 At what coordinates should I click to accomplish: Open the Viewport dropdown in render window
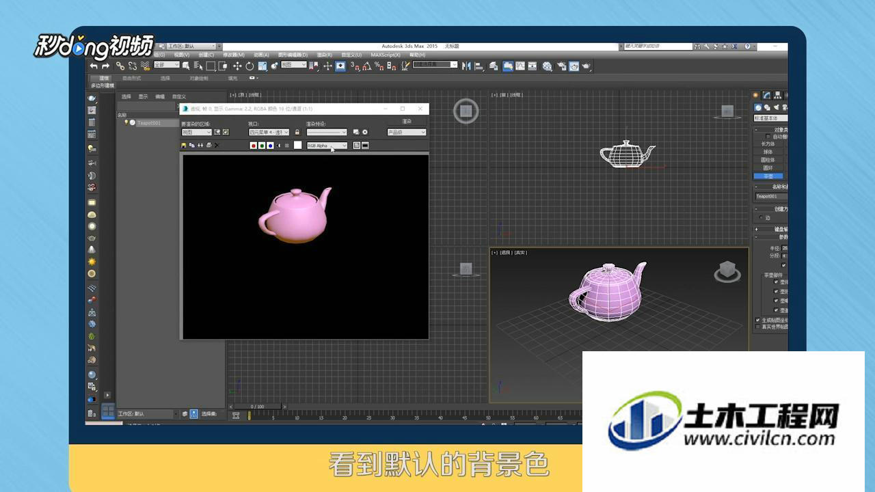(269, 132)
